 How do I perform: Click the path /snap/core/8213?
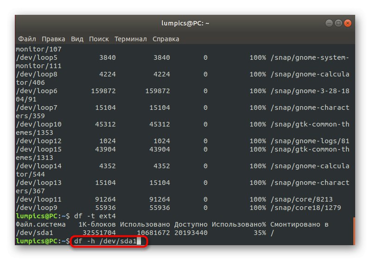pyautogui.click(x=301, y=199)
